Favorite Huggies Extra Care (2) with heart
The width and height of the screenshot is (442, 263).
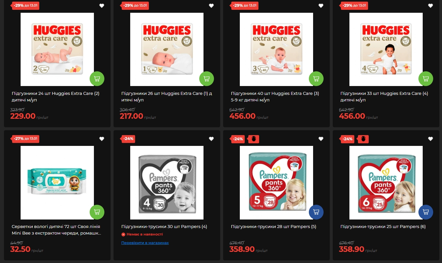point(102,6)
